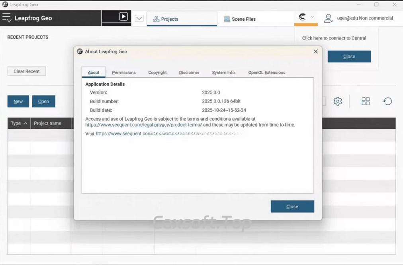
Task: Switch to thumbnail grid view
Action: click(366, 101)
